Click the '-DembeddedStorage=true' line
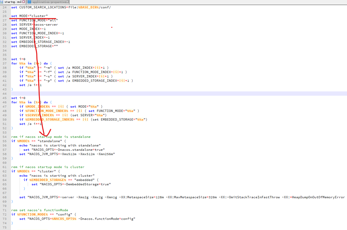The image size is (347, 230). pyautogui.click(x=71, y=184)
